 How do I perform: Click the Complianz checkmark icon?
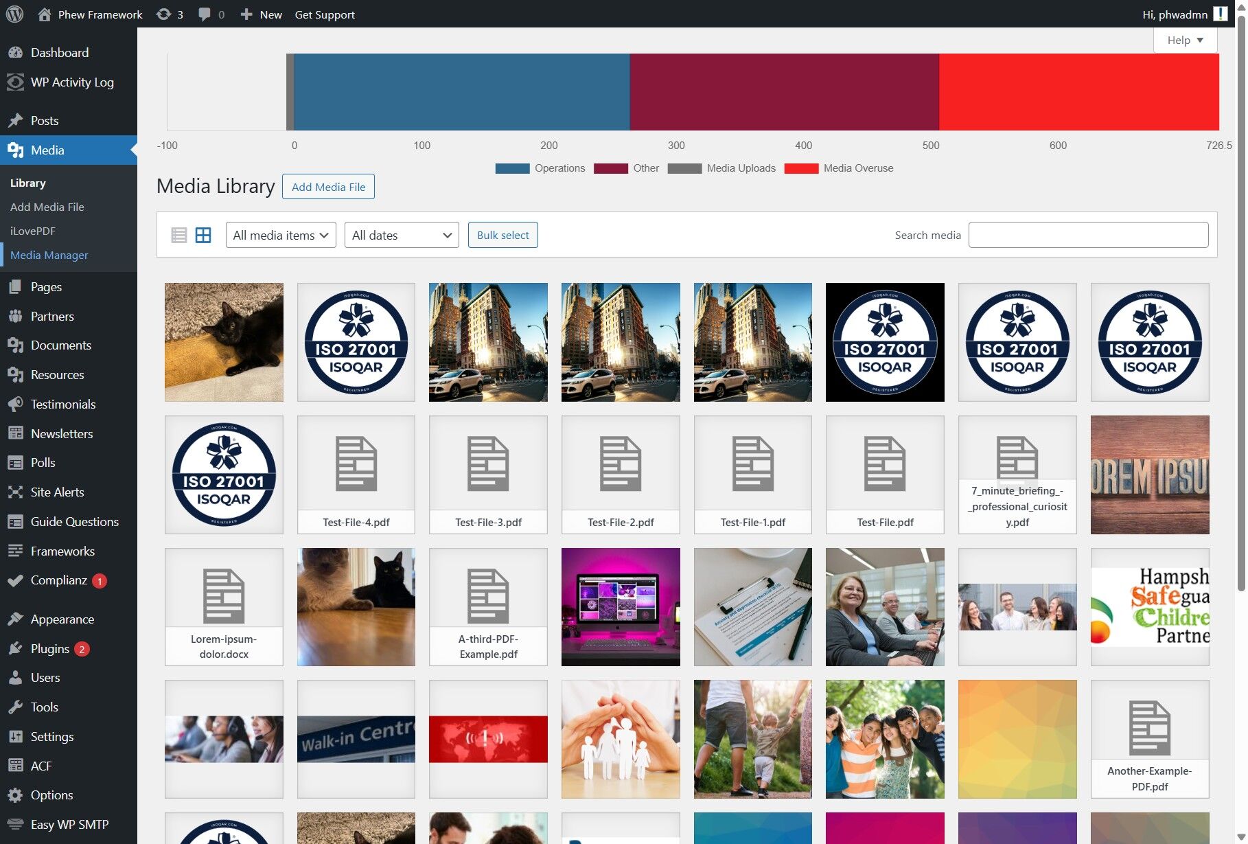pos(15,581)
